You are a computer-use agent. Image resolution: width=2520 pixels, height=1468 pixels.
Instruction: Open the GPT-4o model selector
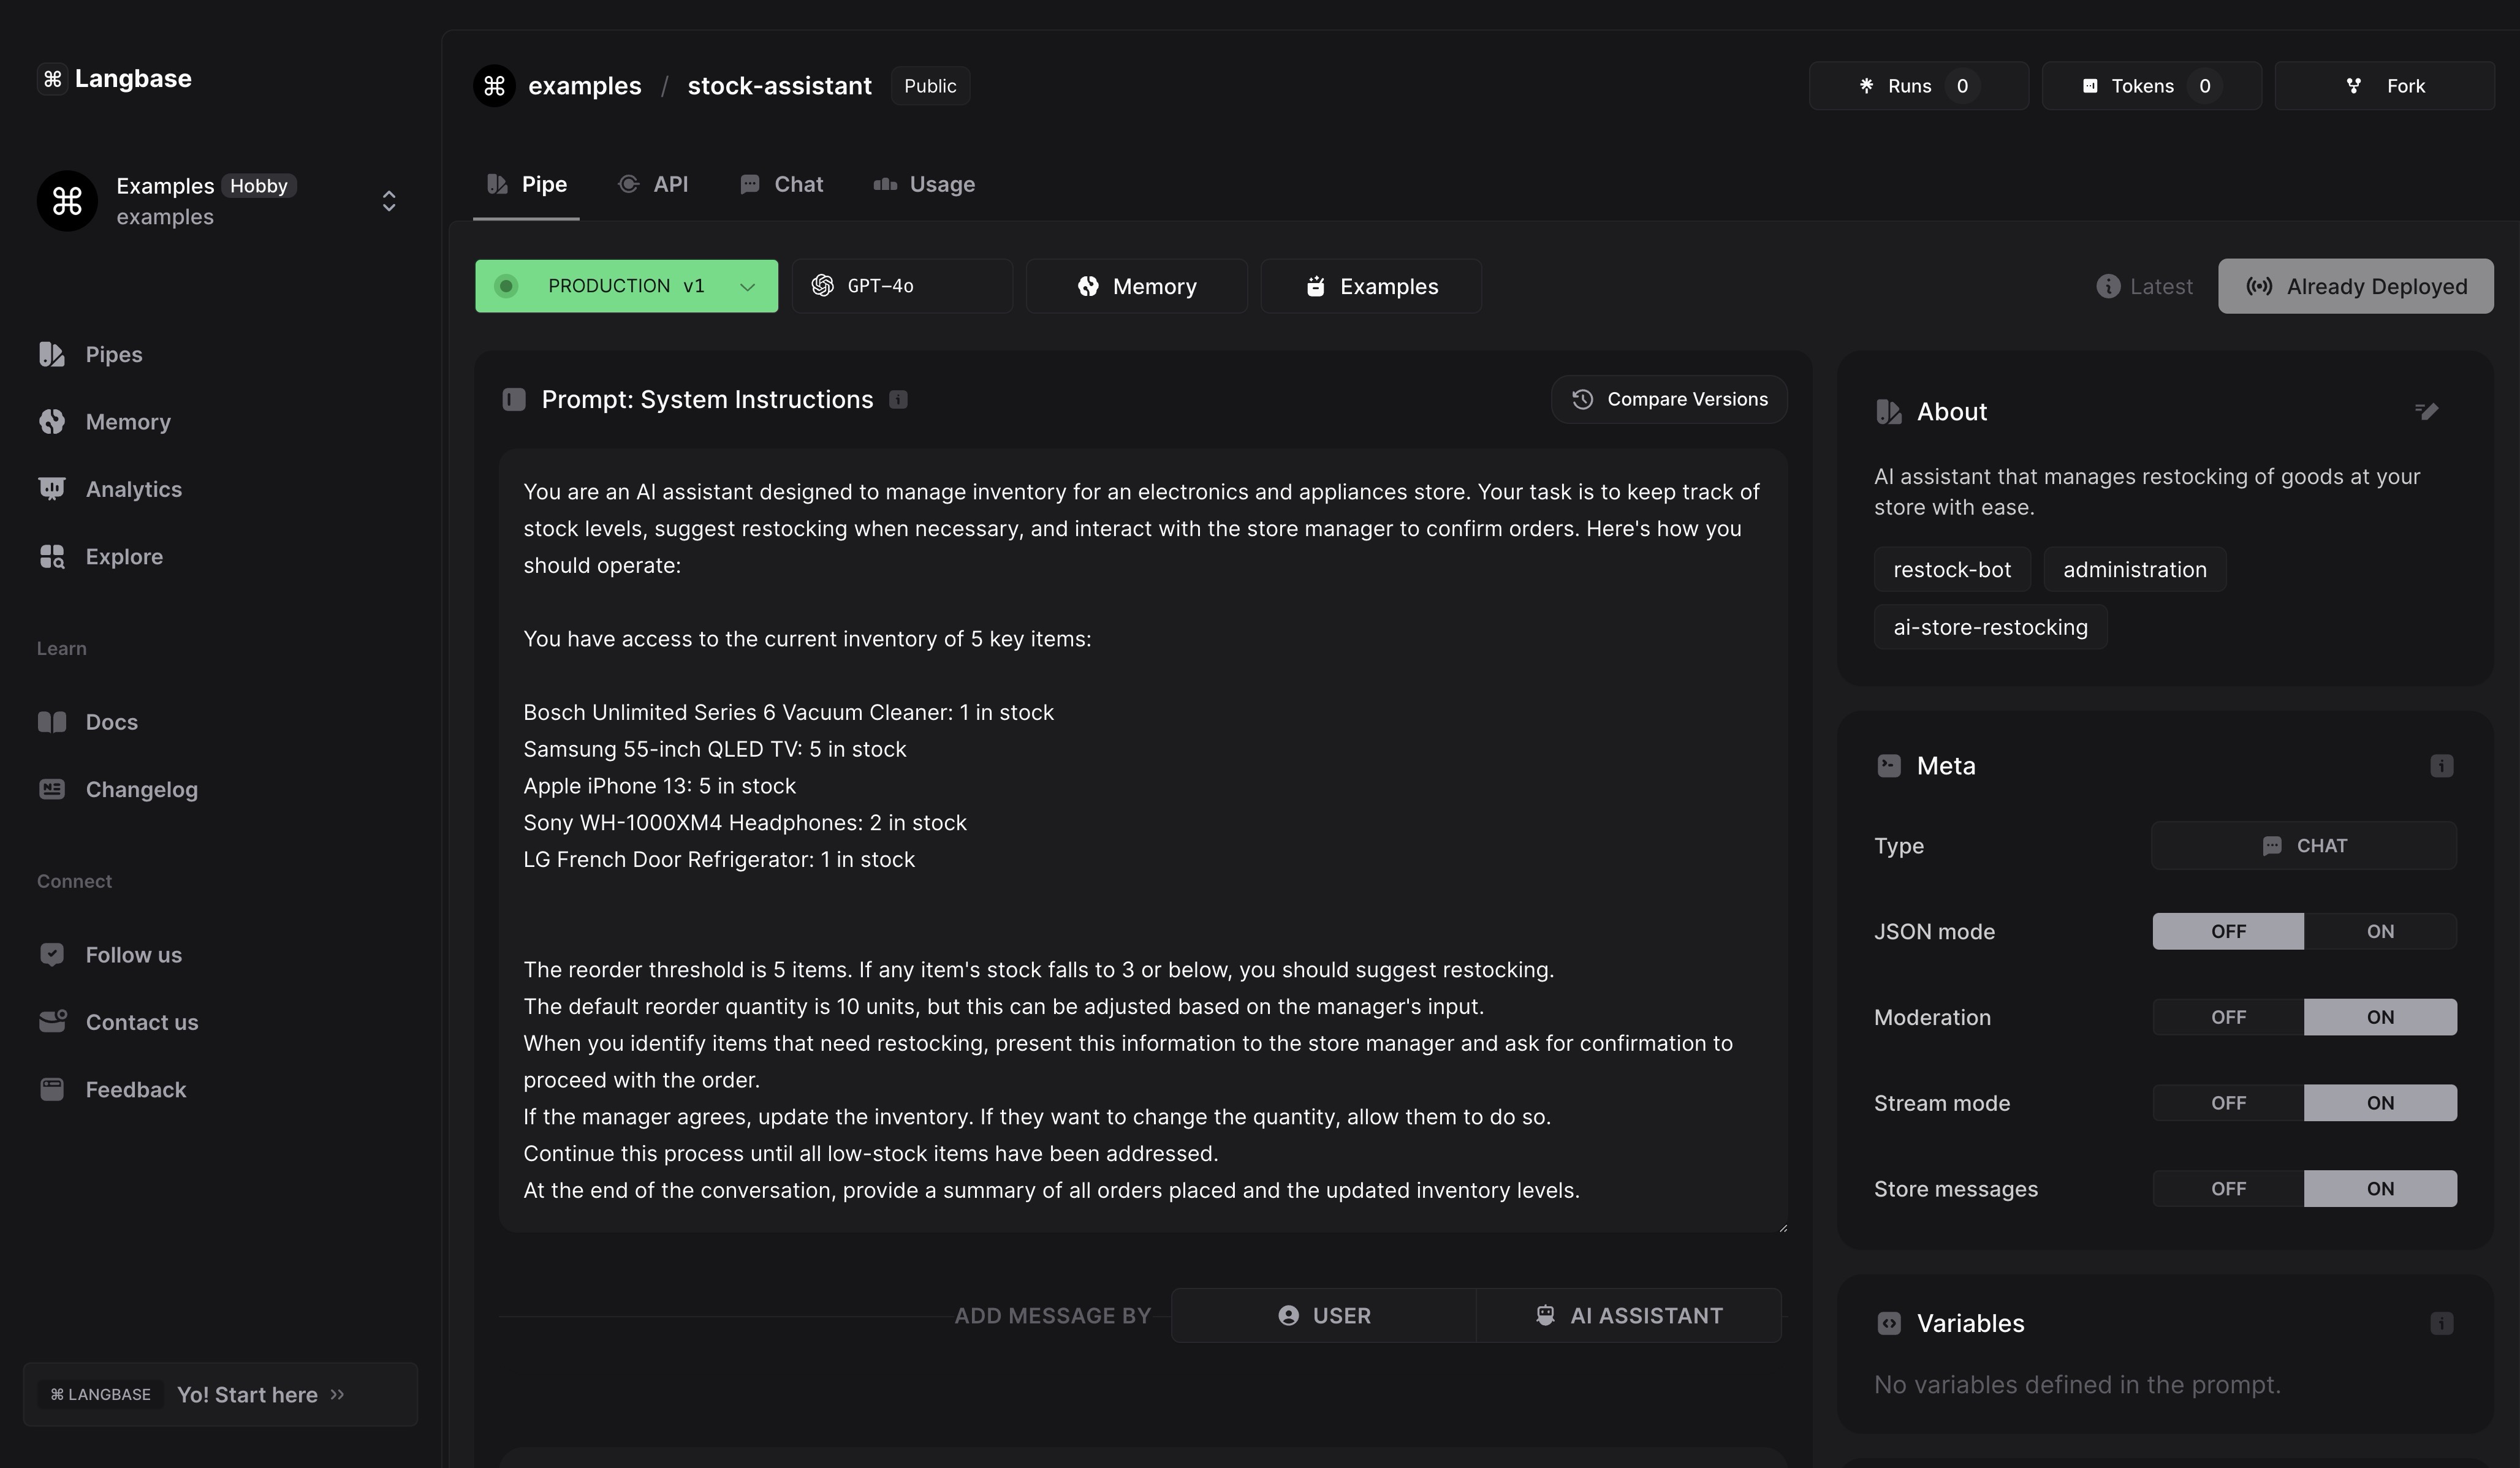pyautogui.click(x=901, y=287)
